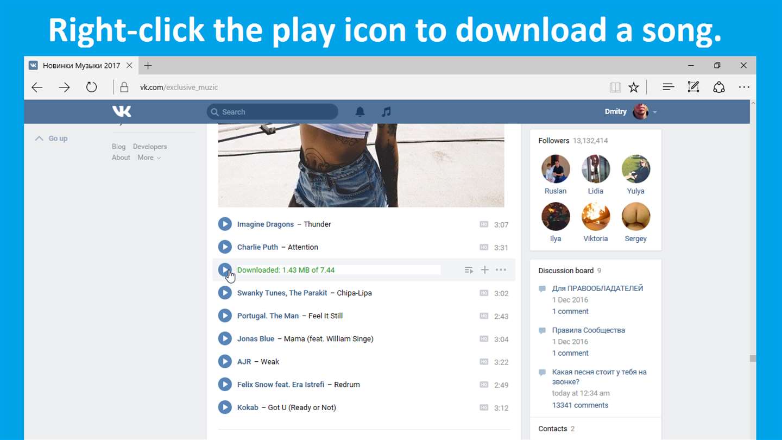Open 13341 comments link
This screenshot has height=440, width=782.
click(x=580, y=405)
